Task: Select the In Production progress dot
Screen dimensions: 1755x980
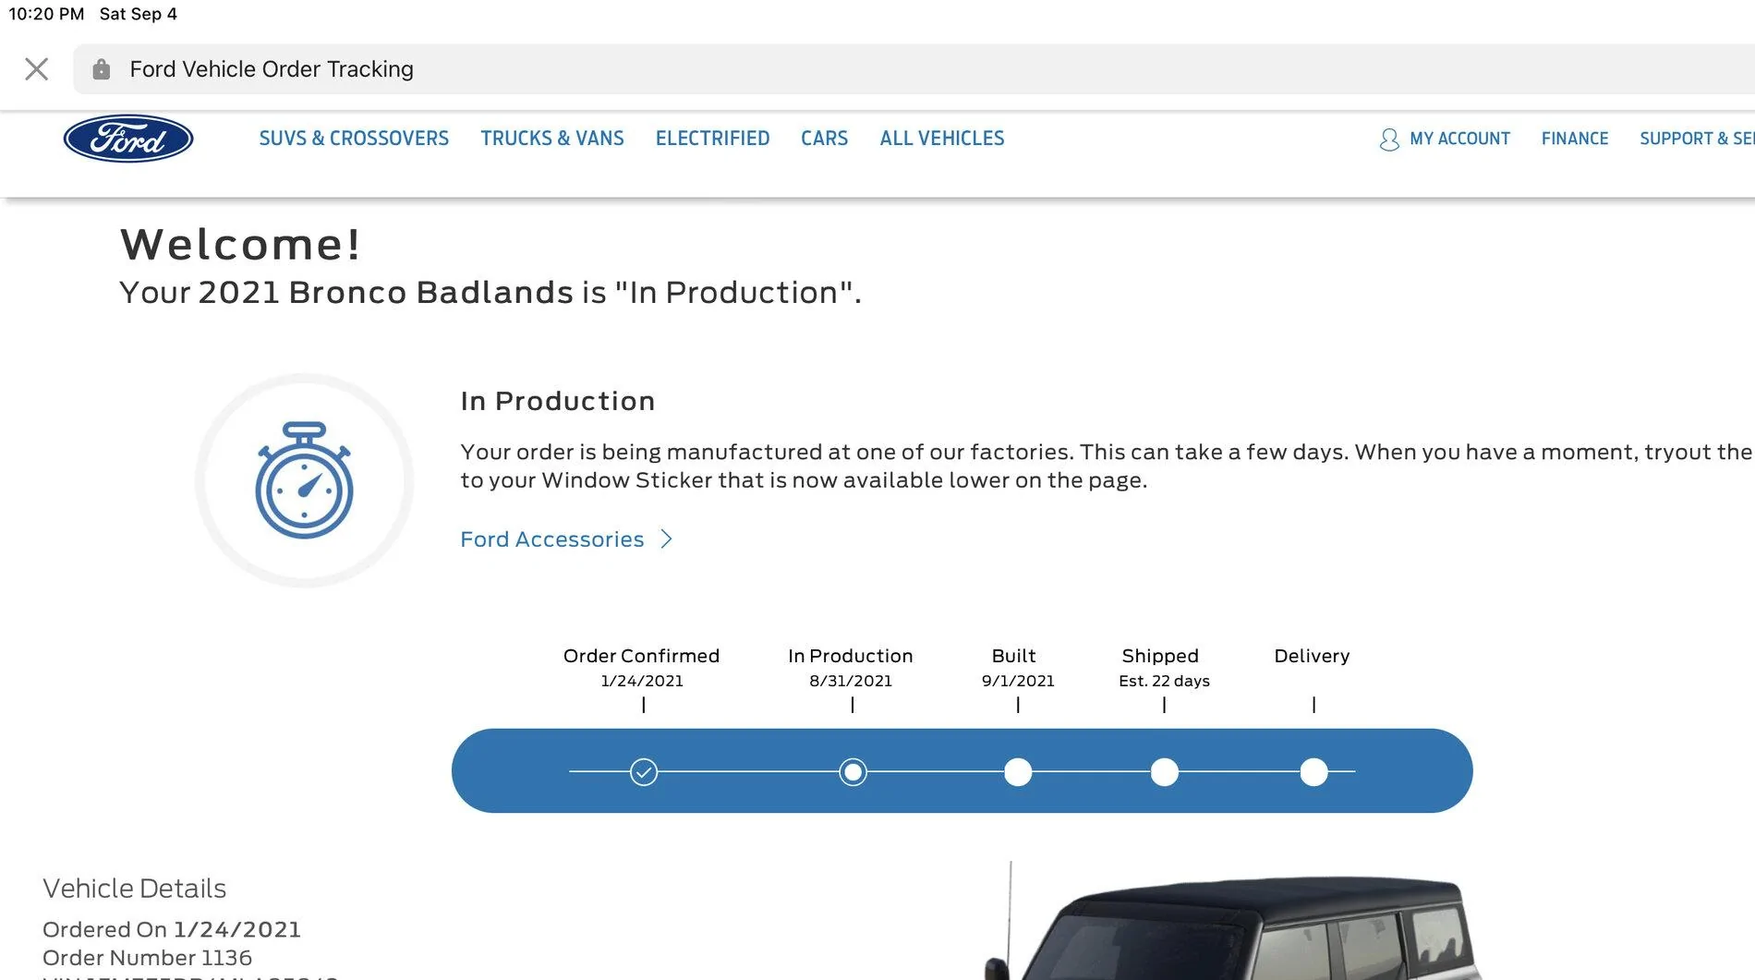Action: coord(853,771)
